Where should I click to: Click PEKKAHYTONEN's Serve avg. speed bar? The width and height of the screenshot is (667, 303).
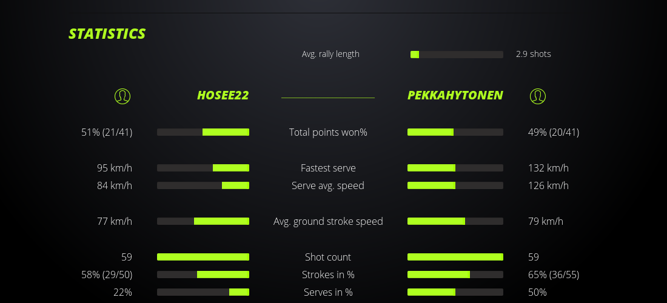tap(455, 185)
